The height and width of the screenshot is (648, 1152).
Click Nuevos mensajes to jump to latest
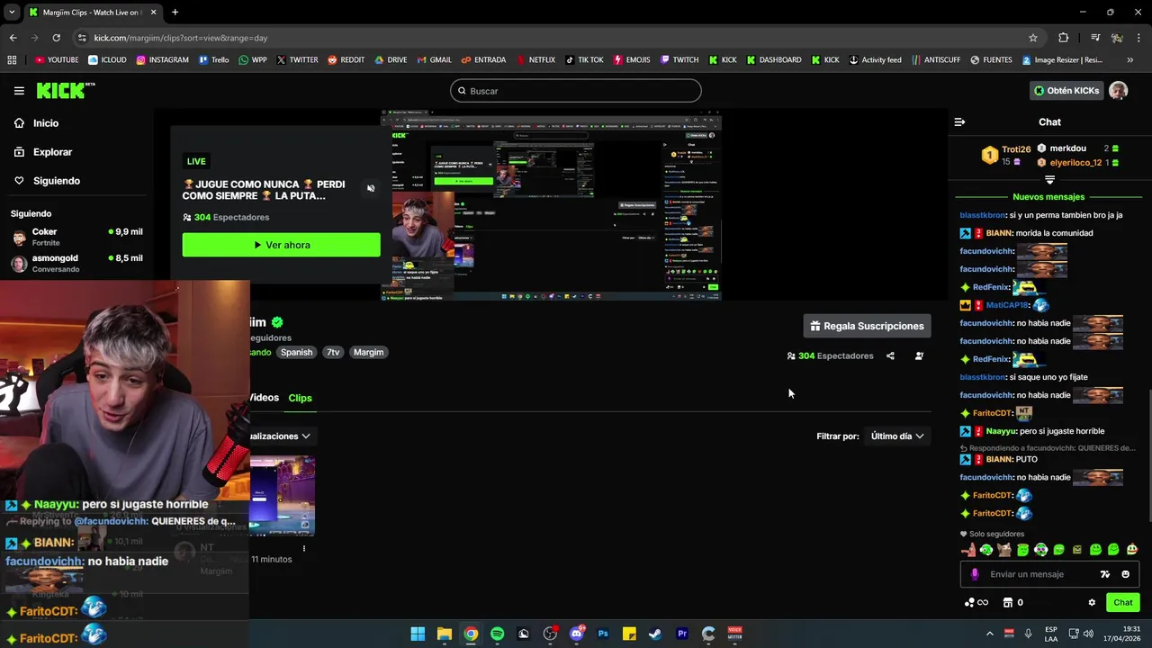tap(1048, 196)
